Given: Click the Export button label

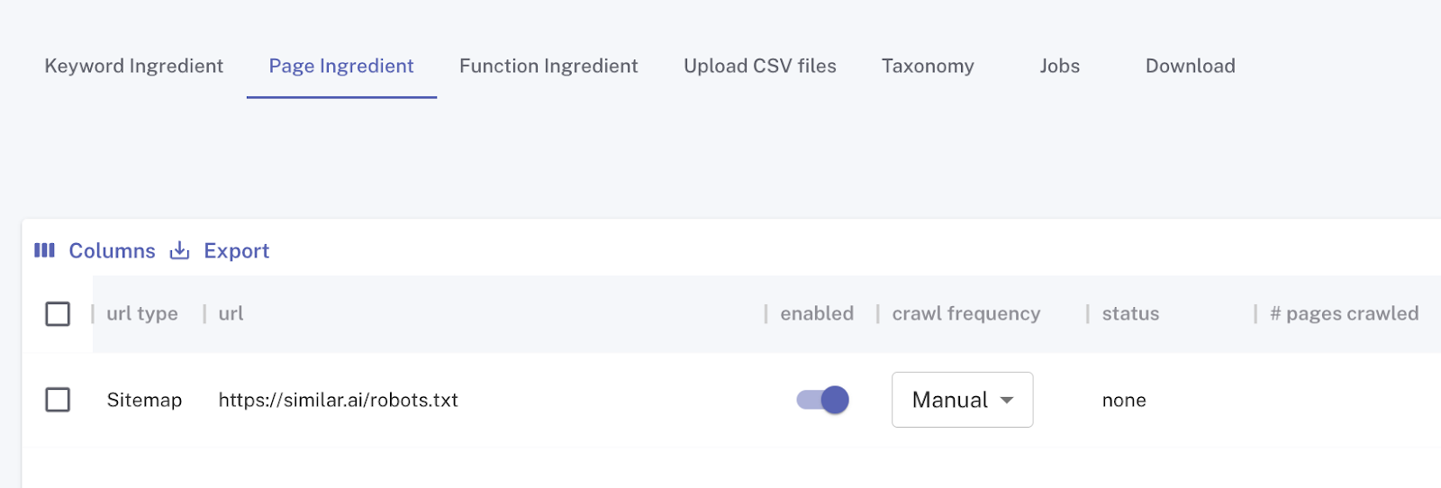Looking at the screenshot, I should point(237,250).
